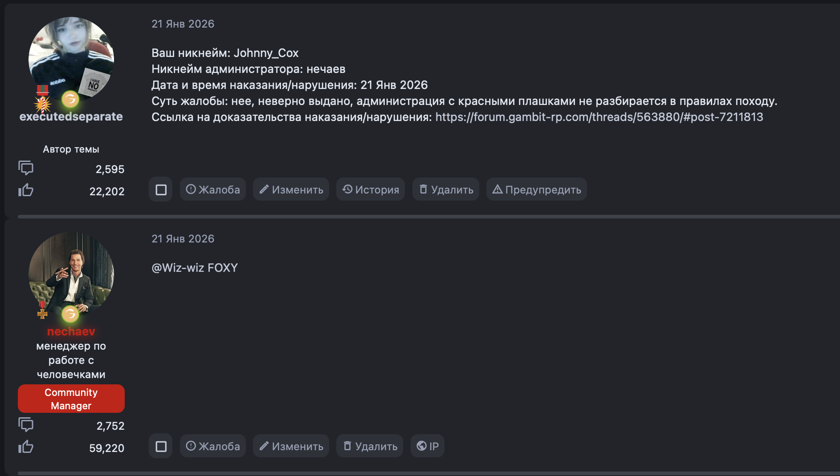Report the first post via Жалоба

coord(213,190)
